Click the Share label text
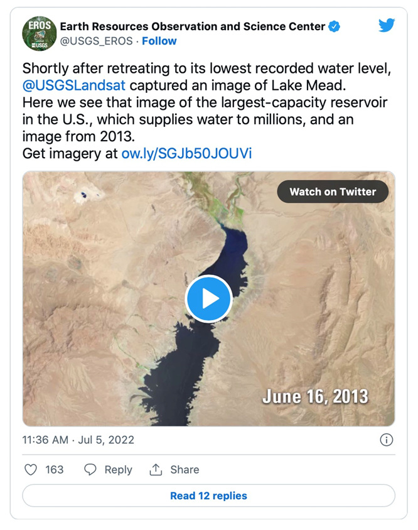The width and height of the screenshot is (418, 530). point(185,470)
